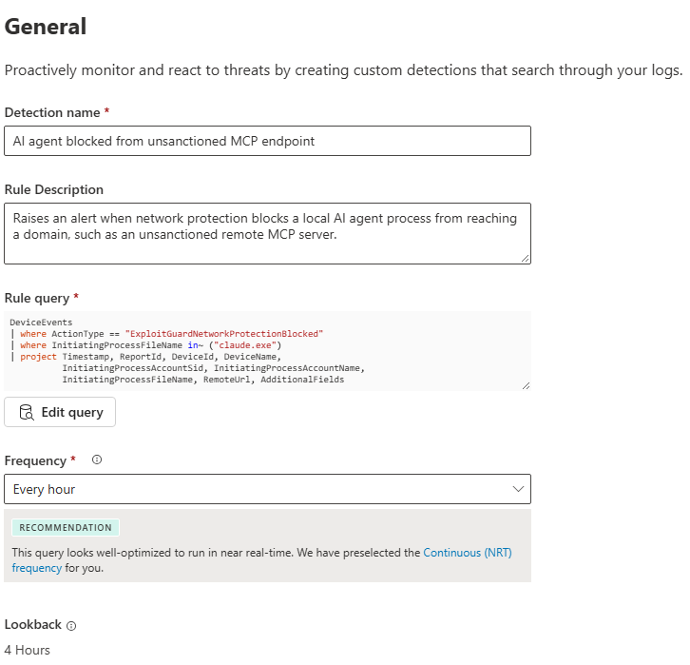
Task: Click the General heading
Action: coord(46,27)
